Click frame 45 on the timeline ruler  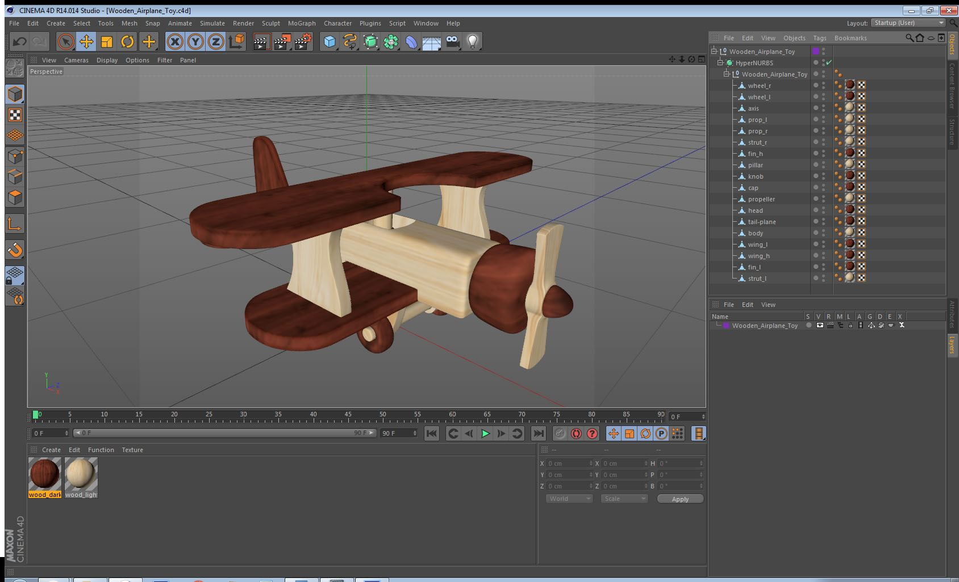pos(348,416)
